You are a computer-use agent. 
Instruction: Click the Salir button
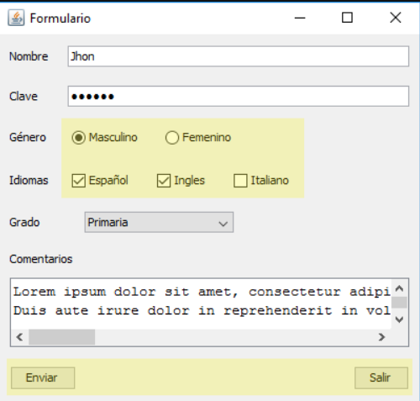pyautogui.click(x=381, y=377)
